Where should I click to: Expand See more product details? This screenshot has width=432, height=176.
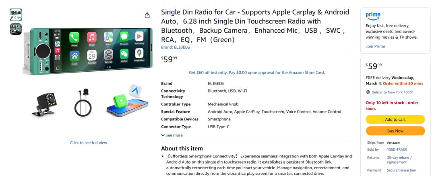pos(172,135)
